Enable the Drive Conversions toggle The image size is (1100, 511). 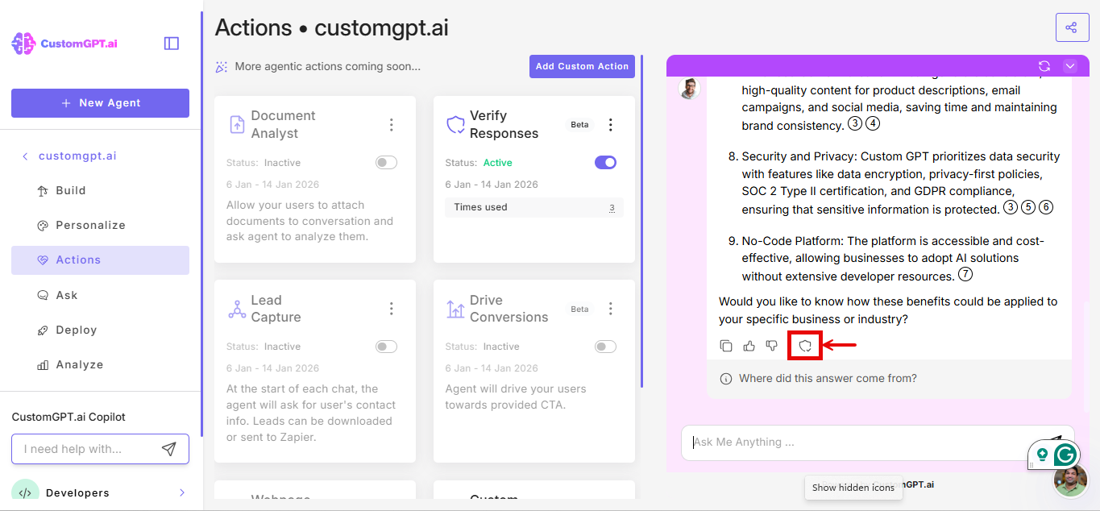(605, 347)
